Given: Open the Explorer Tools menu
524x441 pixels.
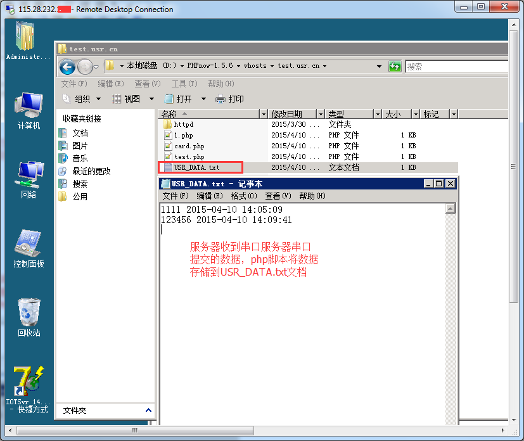Looking at the screenshot, I should pos(184,84).
